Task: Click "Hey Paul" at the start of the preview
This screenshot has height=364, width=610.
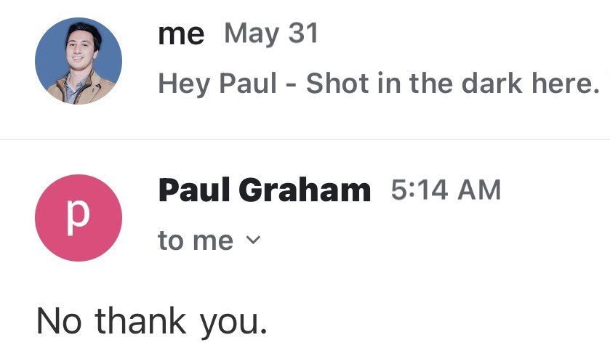Action: pyautogui.click(x=217, y=84)
